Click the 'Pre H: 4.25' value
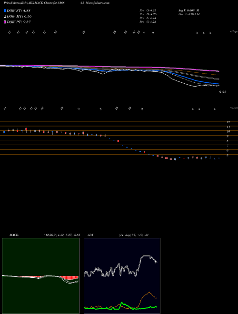Screen dimensions: 238x314 click(148, 14)
